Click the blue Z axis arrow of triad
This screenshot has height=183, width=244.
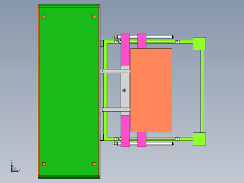(x=12, y=168)
